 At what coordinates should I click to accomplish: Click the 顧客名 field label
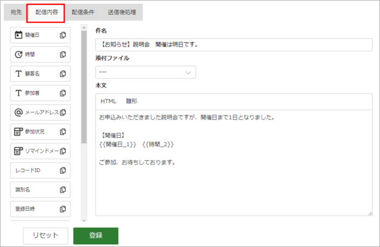[x=32, y=74]
